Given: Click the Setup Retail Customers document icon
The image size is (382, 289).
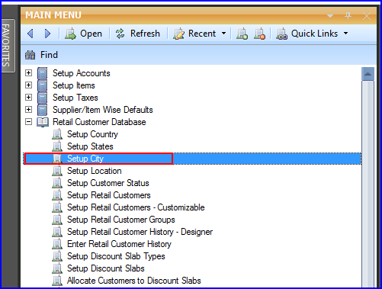Looking at the screenshot, I should click(57, 195).
